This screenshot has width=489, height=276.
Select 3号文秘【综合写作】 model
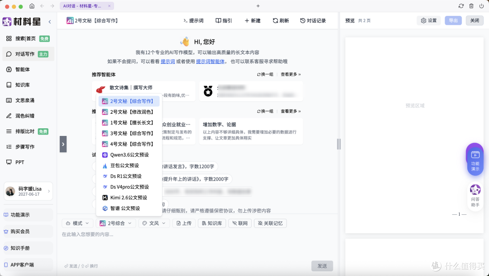(x=129, y=133)
